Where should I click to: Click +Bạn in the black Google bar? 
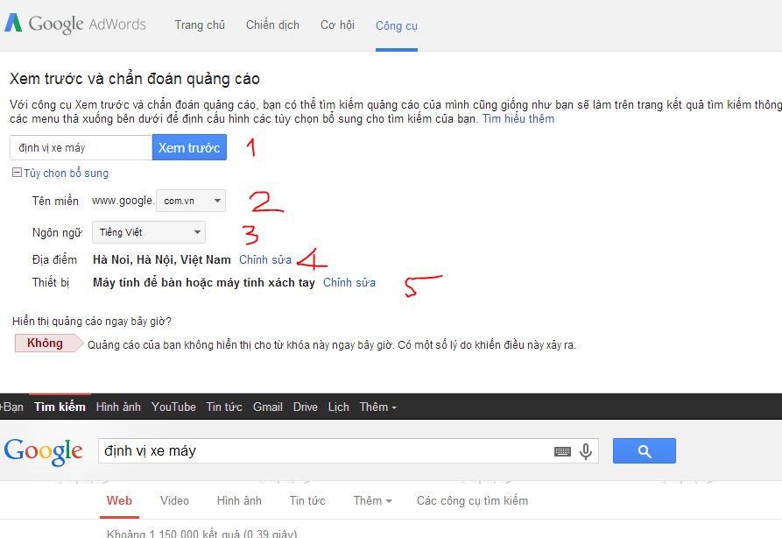pyautogui.click(x=12, y=407)
